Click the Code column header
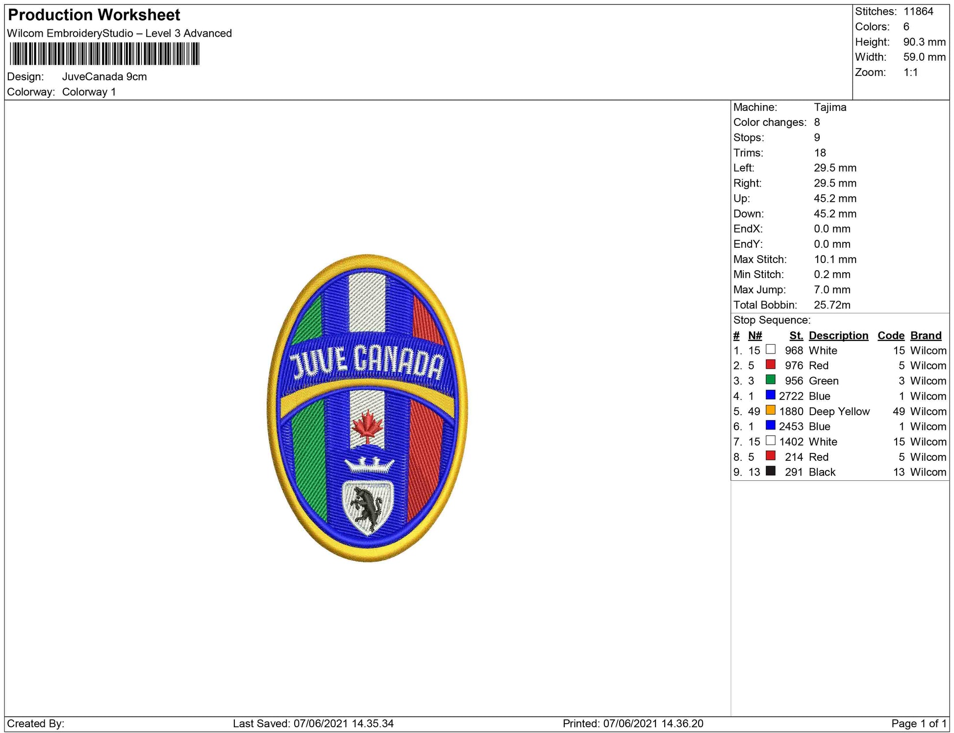The image size is (954, 733). 891,335
